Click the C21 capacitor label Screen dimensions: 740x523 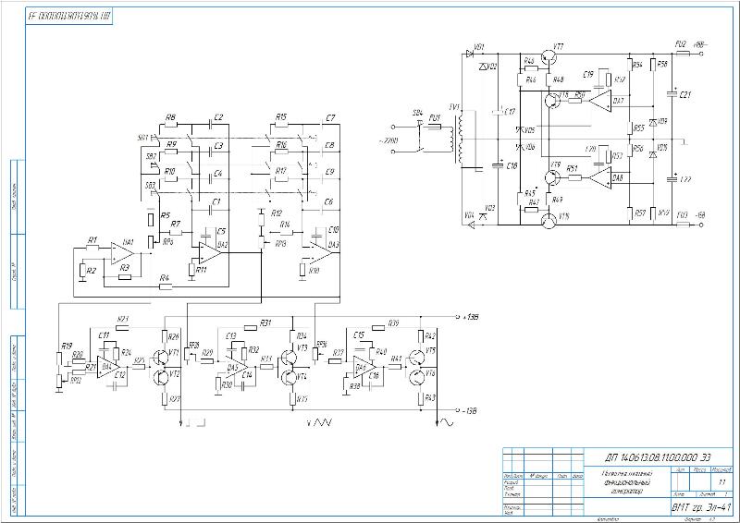(685, 95)
